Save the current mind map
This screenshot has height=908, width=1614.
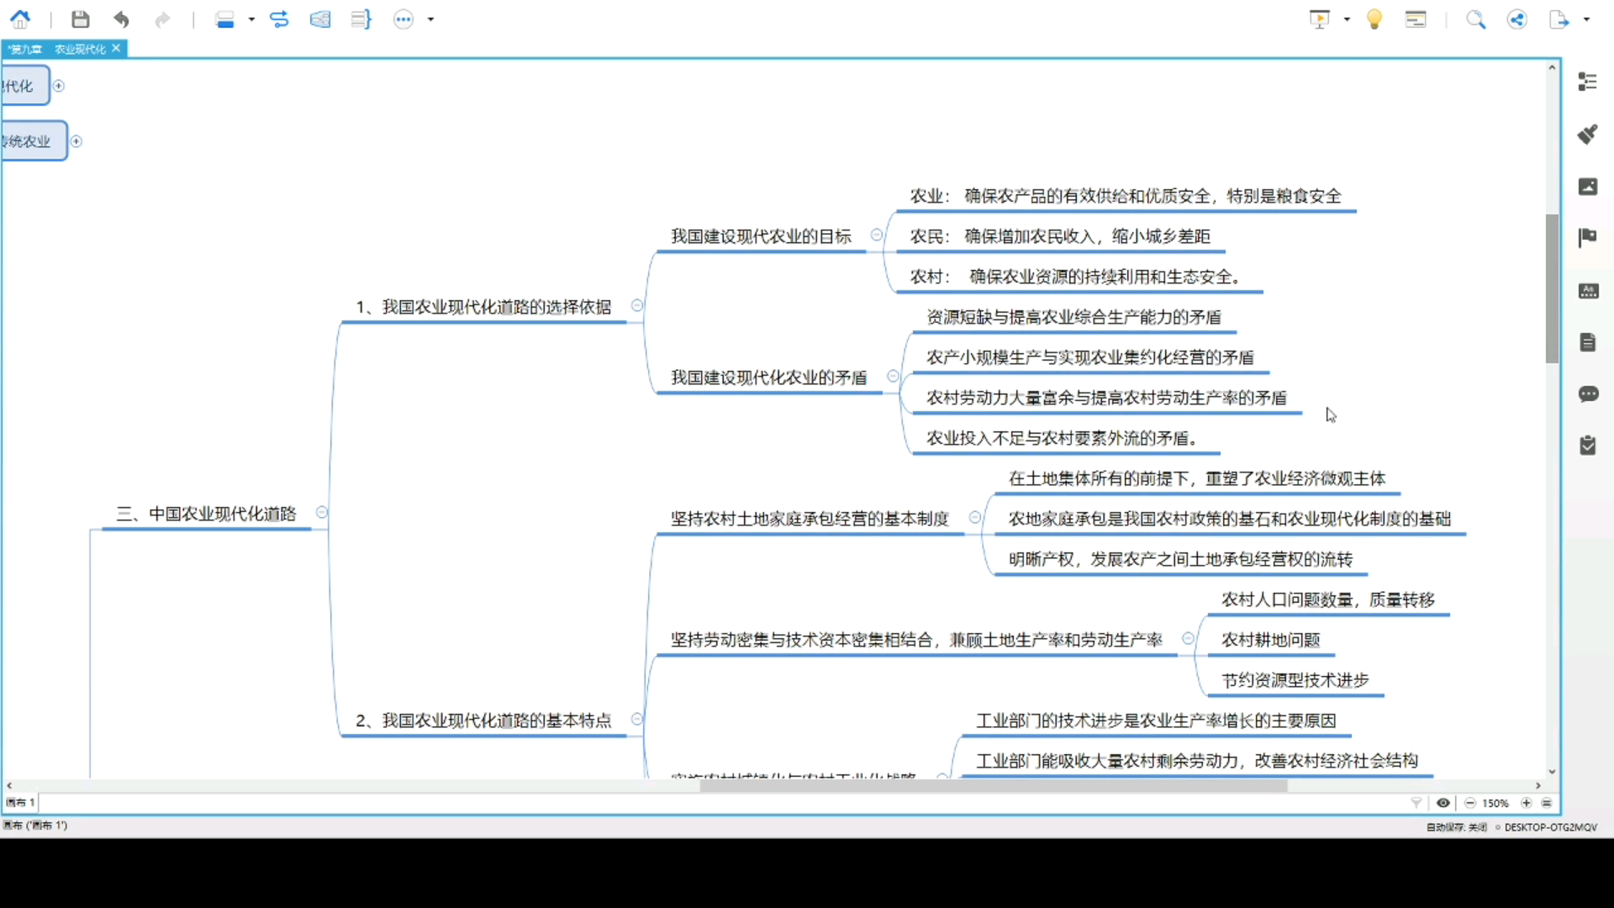click(80, 18)
